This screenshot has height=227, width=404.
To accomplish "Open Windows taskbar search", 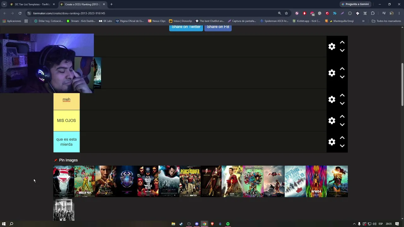I will pyautogui.click(x=11, y=224).
